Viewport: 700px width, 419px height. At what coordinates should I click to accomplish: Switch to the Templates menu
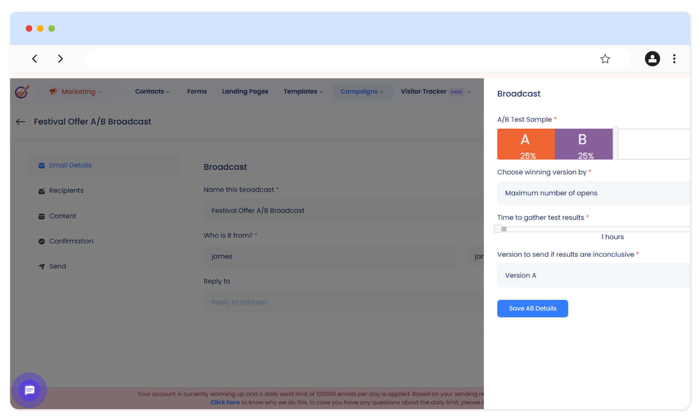(x=303, y=92)
